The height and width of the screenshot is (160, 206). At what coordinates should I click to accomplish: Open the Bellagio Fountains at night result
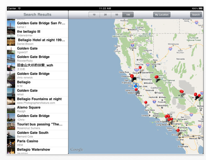pos(38,101)
